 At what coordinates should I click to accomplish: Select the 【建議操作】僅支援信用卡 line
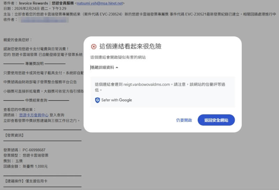[25, 181]
